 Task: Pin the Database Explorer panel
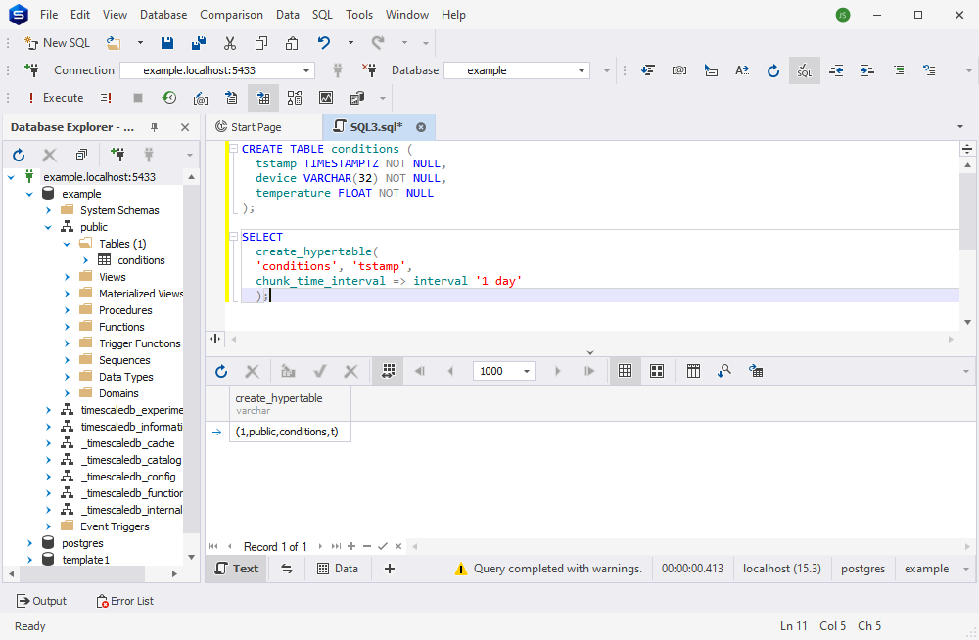[155, 127]
